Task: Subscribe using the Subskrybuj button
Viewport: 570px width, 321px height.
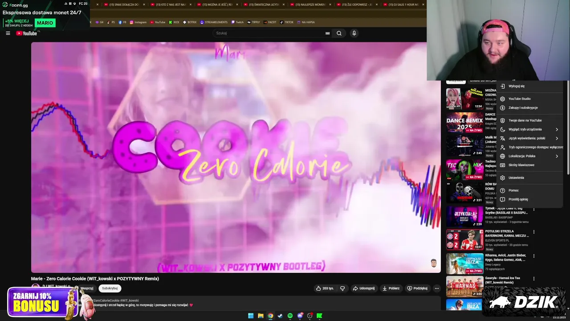Action: click(110, 288)
